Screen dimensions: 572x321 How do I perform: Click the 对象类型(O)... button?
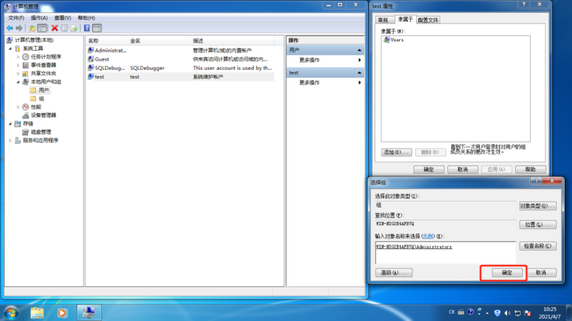pyautogui.click(x=538, y=206)
